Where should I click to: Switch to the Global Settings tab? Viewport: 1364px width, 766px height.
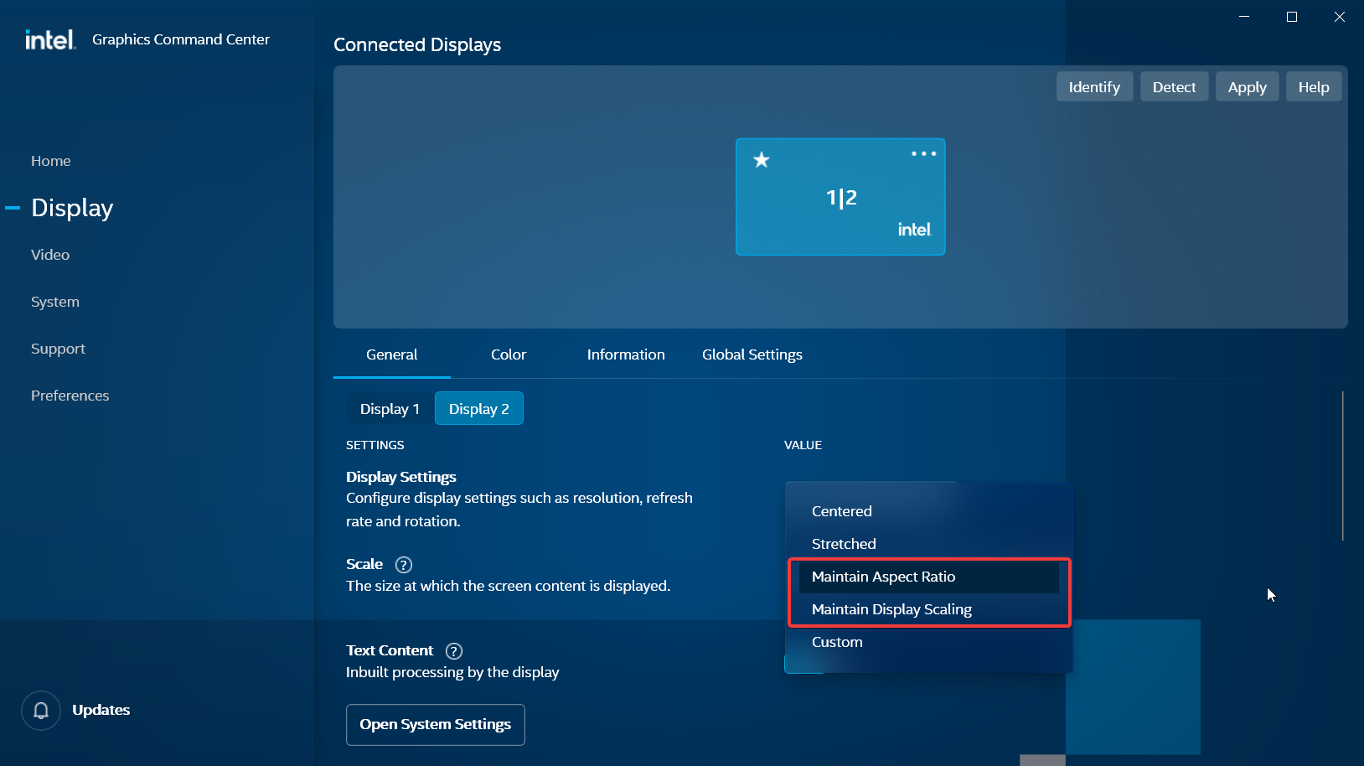coord(752,355)
